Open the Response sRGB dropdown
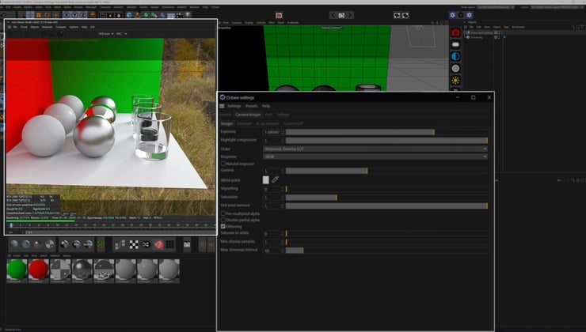Viewport: 586px width, 332px height. [x=375, y=157]
